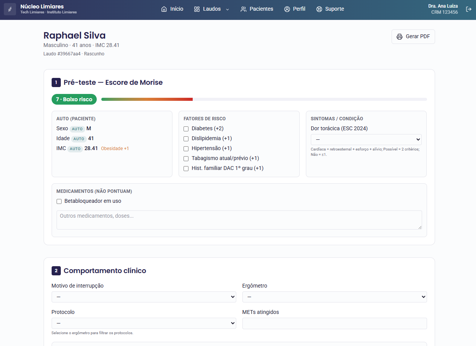Click the Núcleo Limiares logo icon

(x=10, y=9)
